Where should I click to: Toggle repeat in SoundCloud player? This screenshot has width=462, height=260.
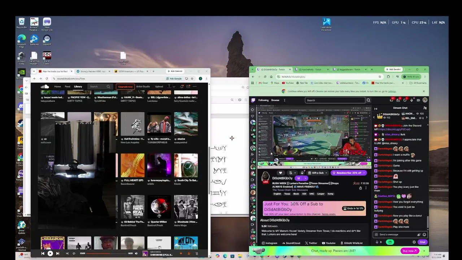click(74, 253)
